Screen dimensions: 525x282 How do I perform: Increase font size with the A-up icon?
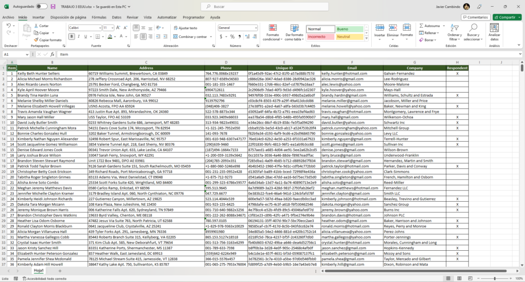click(x=118, y=28)
